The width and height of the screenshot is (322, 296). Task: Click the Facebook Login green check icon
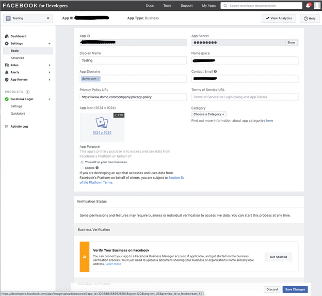[x=7, y=99]
